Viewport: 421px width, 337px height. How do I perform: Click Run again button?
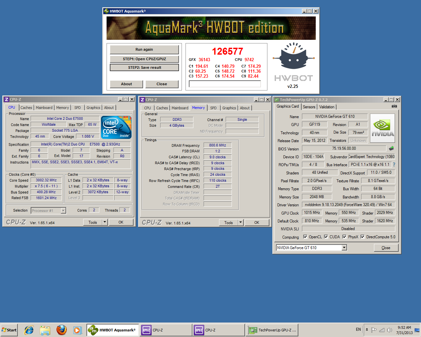(144, 49)
